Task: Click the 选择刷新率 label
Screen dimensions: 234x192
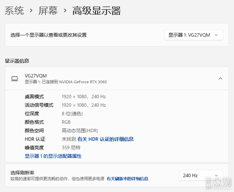Action: 22,173
